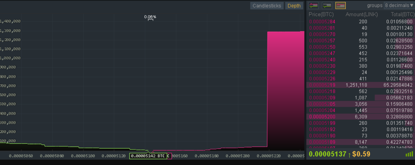415x165 pixels.
Task: Select ask price 0.00005226
Action: [322, 79]
